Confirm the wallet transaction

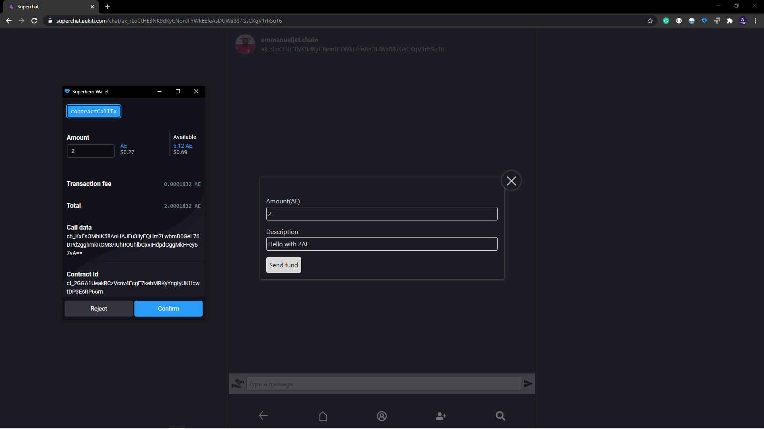point(168,309)
